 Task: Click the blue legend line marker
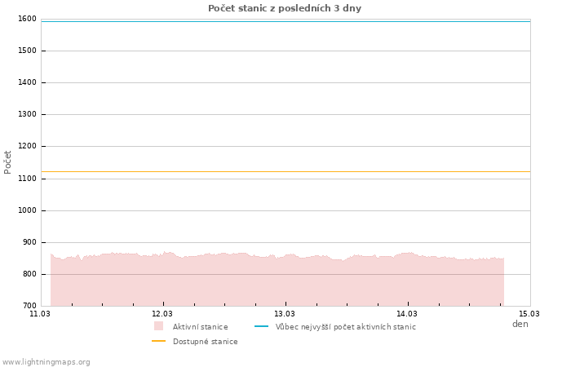(x=261, y=326)
